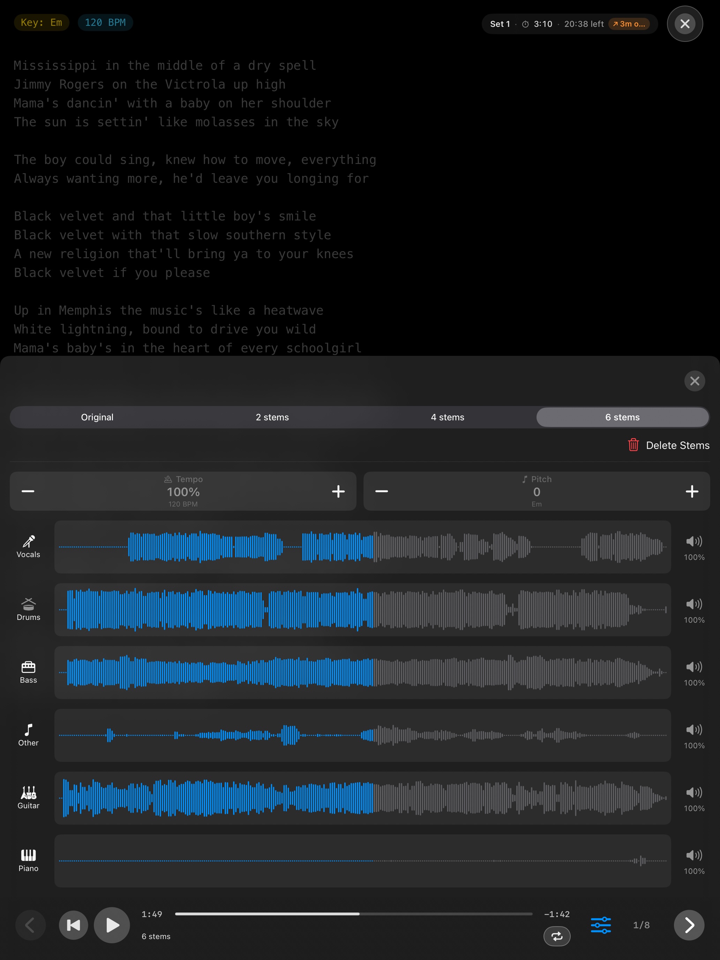
Task: Click the Set 1 timer pill
Action: [569, 24]
